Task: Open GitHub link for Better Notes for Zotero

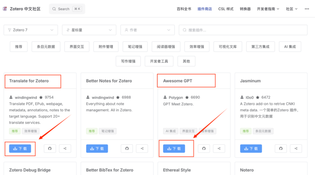Action: point(127,148)
